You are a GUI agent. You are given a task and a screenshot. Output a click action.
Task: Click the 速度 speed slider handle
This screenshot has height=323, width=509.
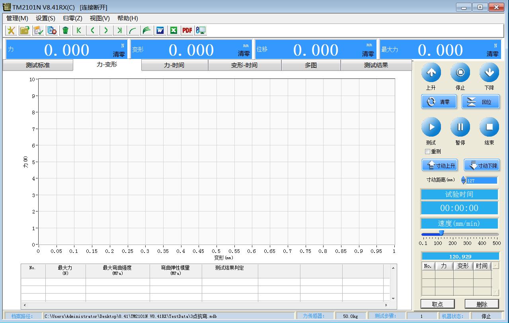point(441,233)
